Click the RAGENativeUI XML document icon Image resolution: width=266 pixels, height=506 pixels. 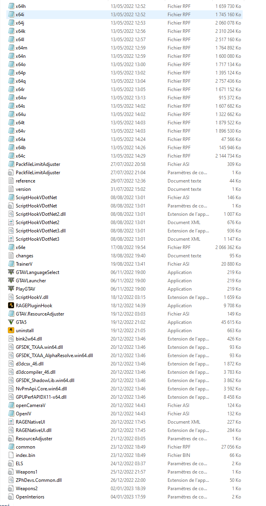[11, 422]
